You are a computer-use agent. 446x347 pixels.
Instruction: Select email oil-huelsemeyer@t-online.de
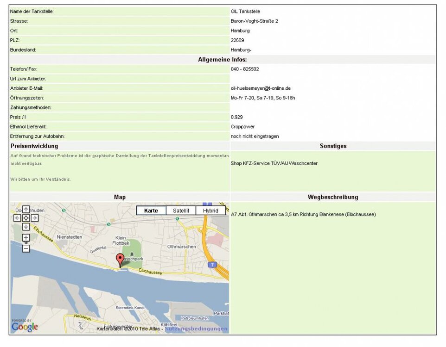(261, 88)
